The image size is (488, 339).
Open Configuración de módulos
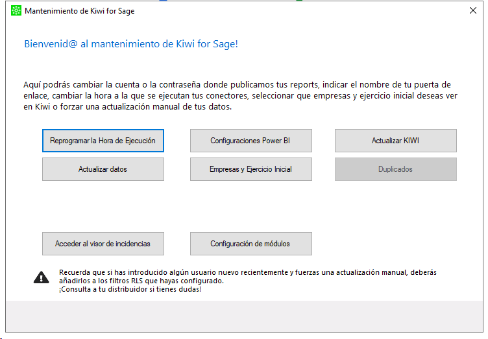click(x=251, y=244)
